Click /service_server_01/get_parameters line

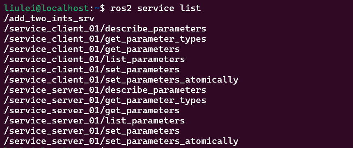coord(92,110)
